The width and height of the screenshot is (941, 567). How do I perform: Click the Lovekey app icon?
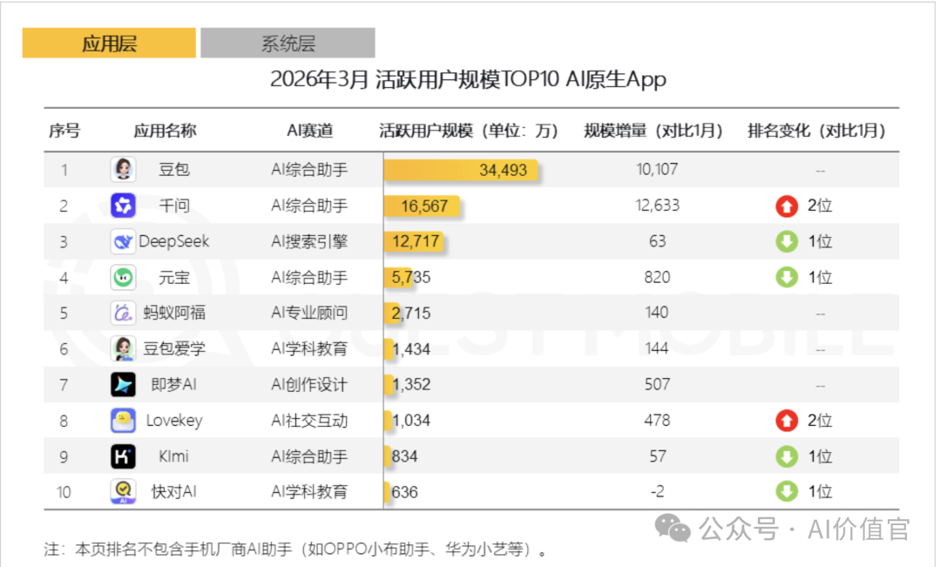pos(123,421)
